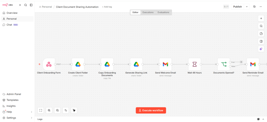Add a sticky note
Screen dimensions: 267x122
pos(261,34)
